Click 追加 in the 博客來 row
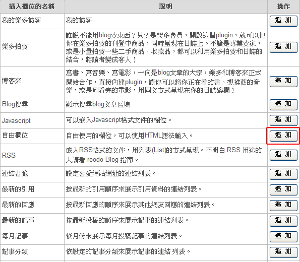 [283, 82]
